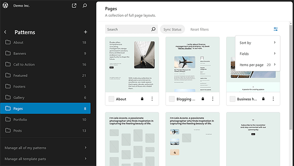Add a new pattern with plus icon
The height and width of the screenshot is (166, 294).
point(86,32)
